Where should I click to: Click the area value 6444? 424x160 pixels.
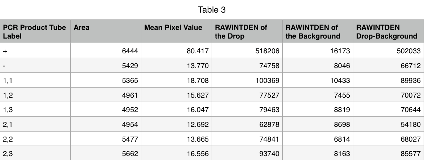click(130, 52)
